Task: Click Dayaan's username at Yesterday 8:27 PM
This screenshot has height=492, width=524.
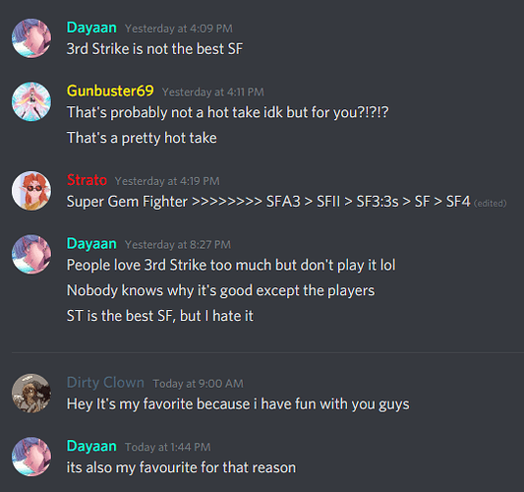Action: pos(91,243)
